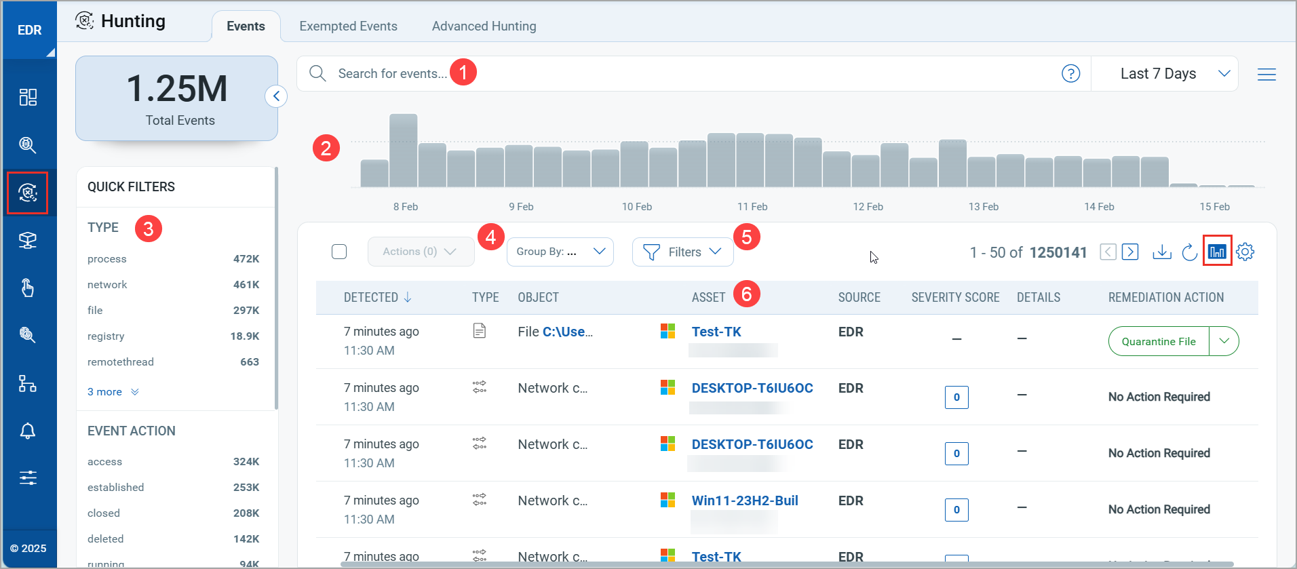Select all events checkbox
Viewport: 1297px width, 569px height.
coord(339,252)
